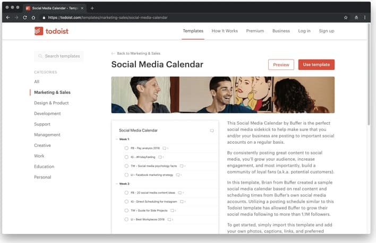Viewport: 376px width, 243px height.
Task: Click the browser forward arrow
Action: 16,18
